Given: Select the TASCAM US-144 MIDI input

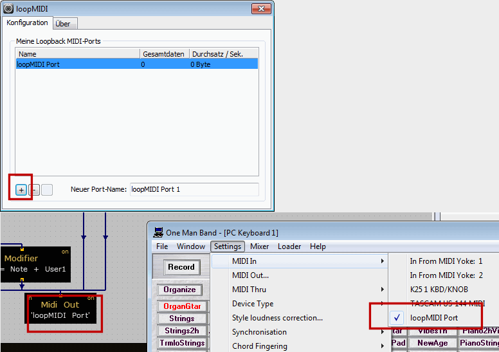Looking at the screenshot, I should click(444, 304).
